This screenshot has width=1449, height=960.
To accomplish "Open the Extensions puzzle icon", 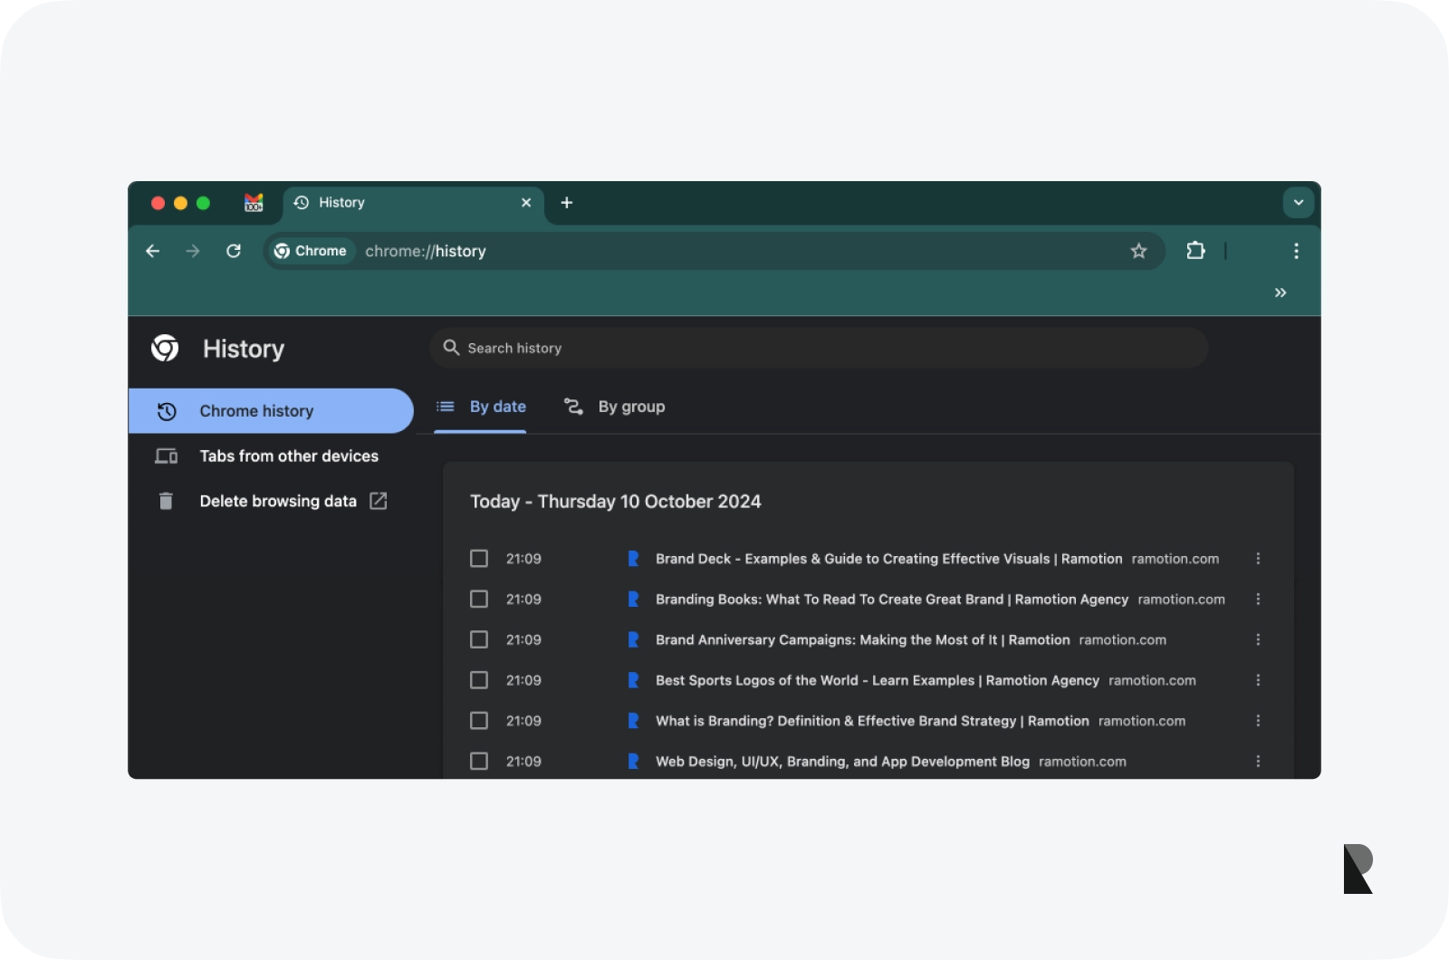I will [1195, 251].
